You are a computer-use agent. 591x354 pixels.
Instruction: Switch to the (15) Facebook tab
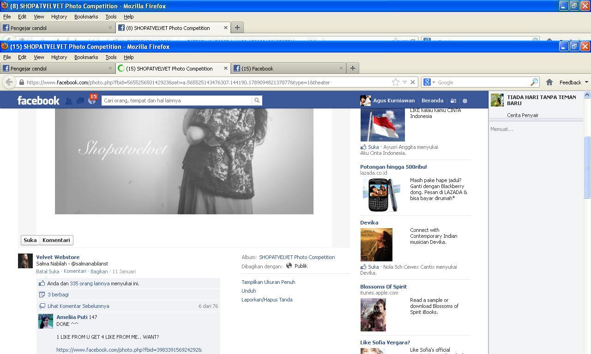pos(288,68)
